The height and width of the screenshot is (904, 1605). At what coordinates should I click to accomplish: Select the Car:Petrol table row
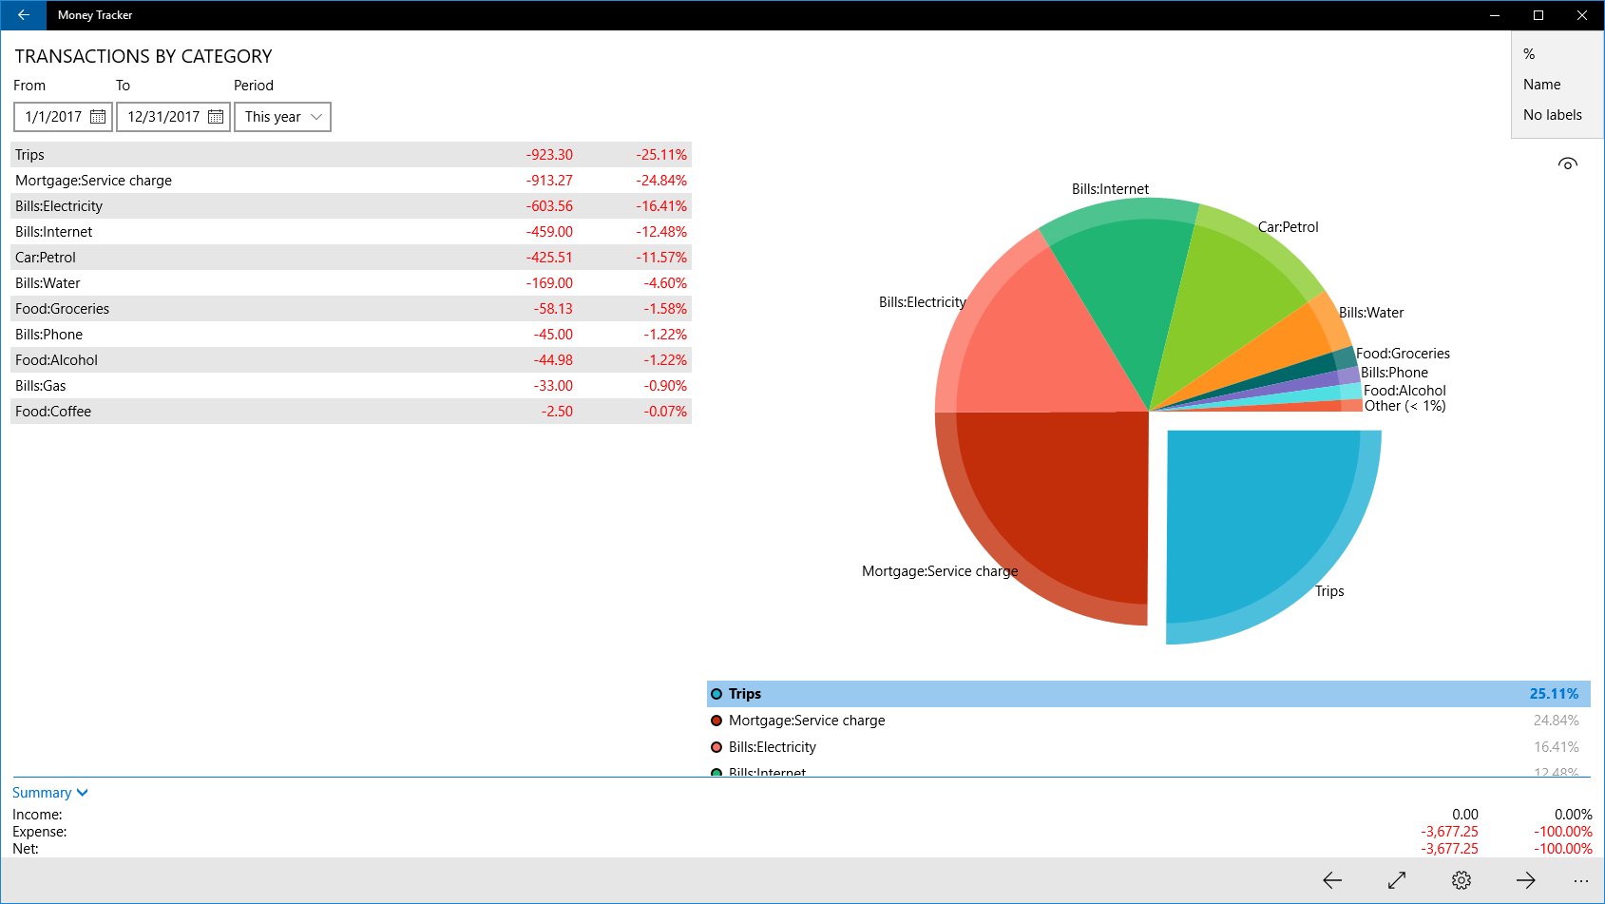[351, 258]
